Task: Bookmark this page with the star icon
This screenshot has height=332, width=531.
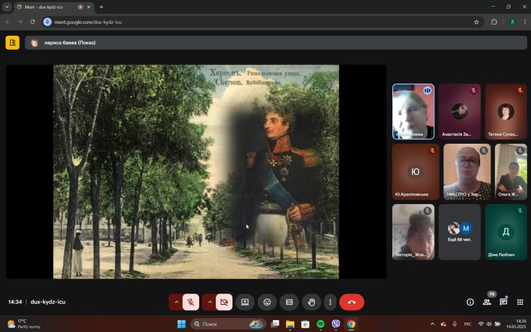Action: click(477, 22)
